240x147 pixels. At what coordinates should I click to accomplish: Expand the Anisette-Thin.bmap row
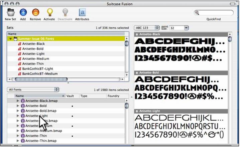pos(18,141)
